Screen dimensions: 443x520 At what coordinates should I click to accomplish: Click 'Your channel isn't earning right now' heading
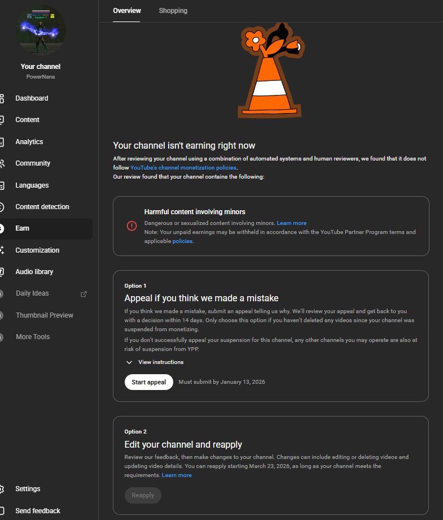click(x=184, y=146)
